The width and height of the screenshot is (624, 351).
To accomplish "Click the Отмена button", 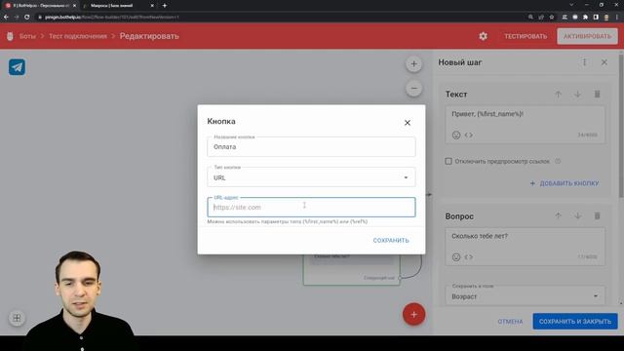I will [510, 321].
